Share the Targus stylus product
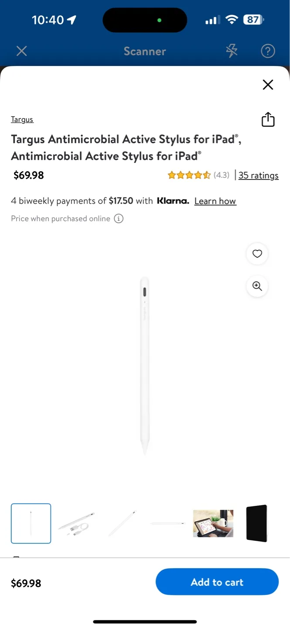The width and height of the screenshot is (290, 629). pos(268,119)
